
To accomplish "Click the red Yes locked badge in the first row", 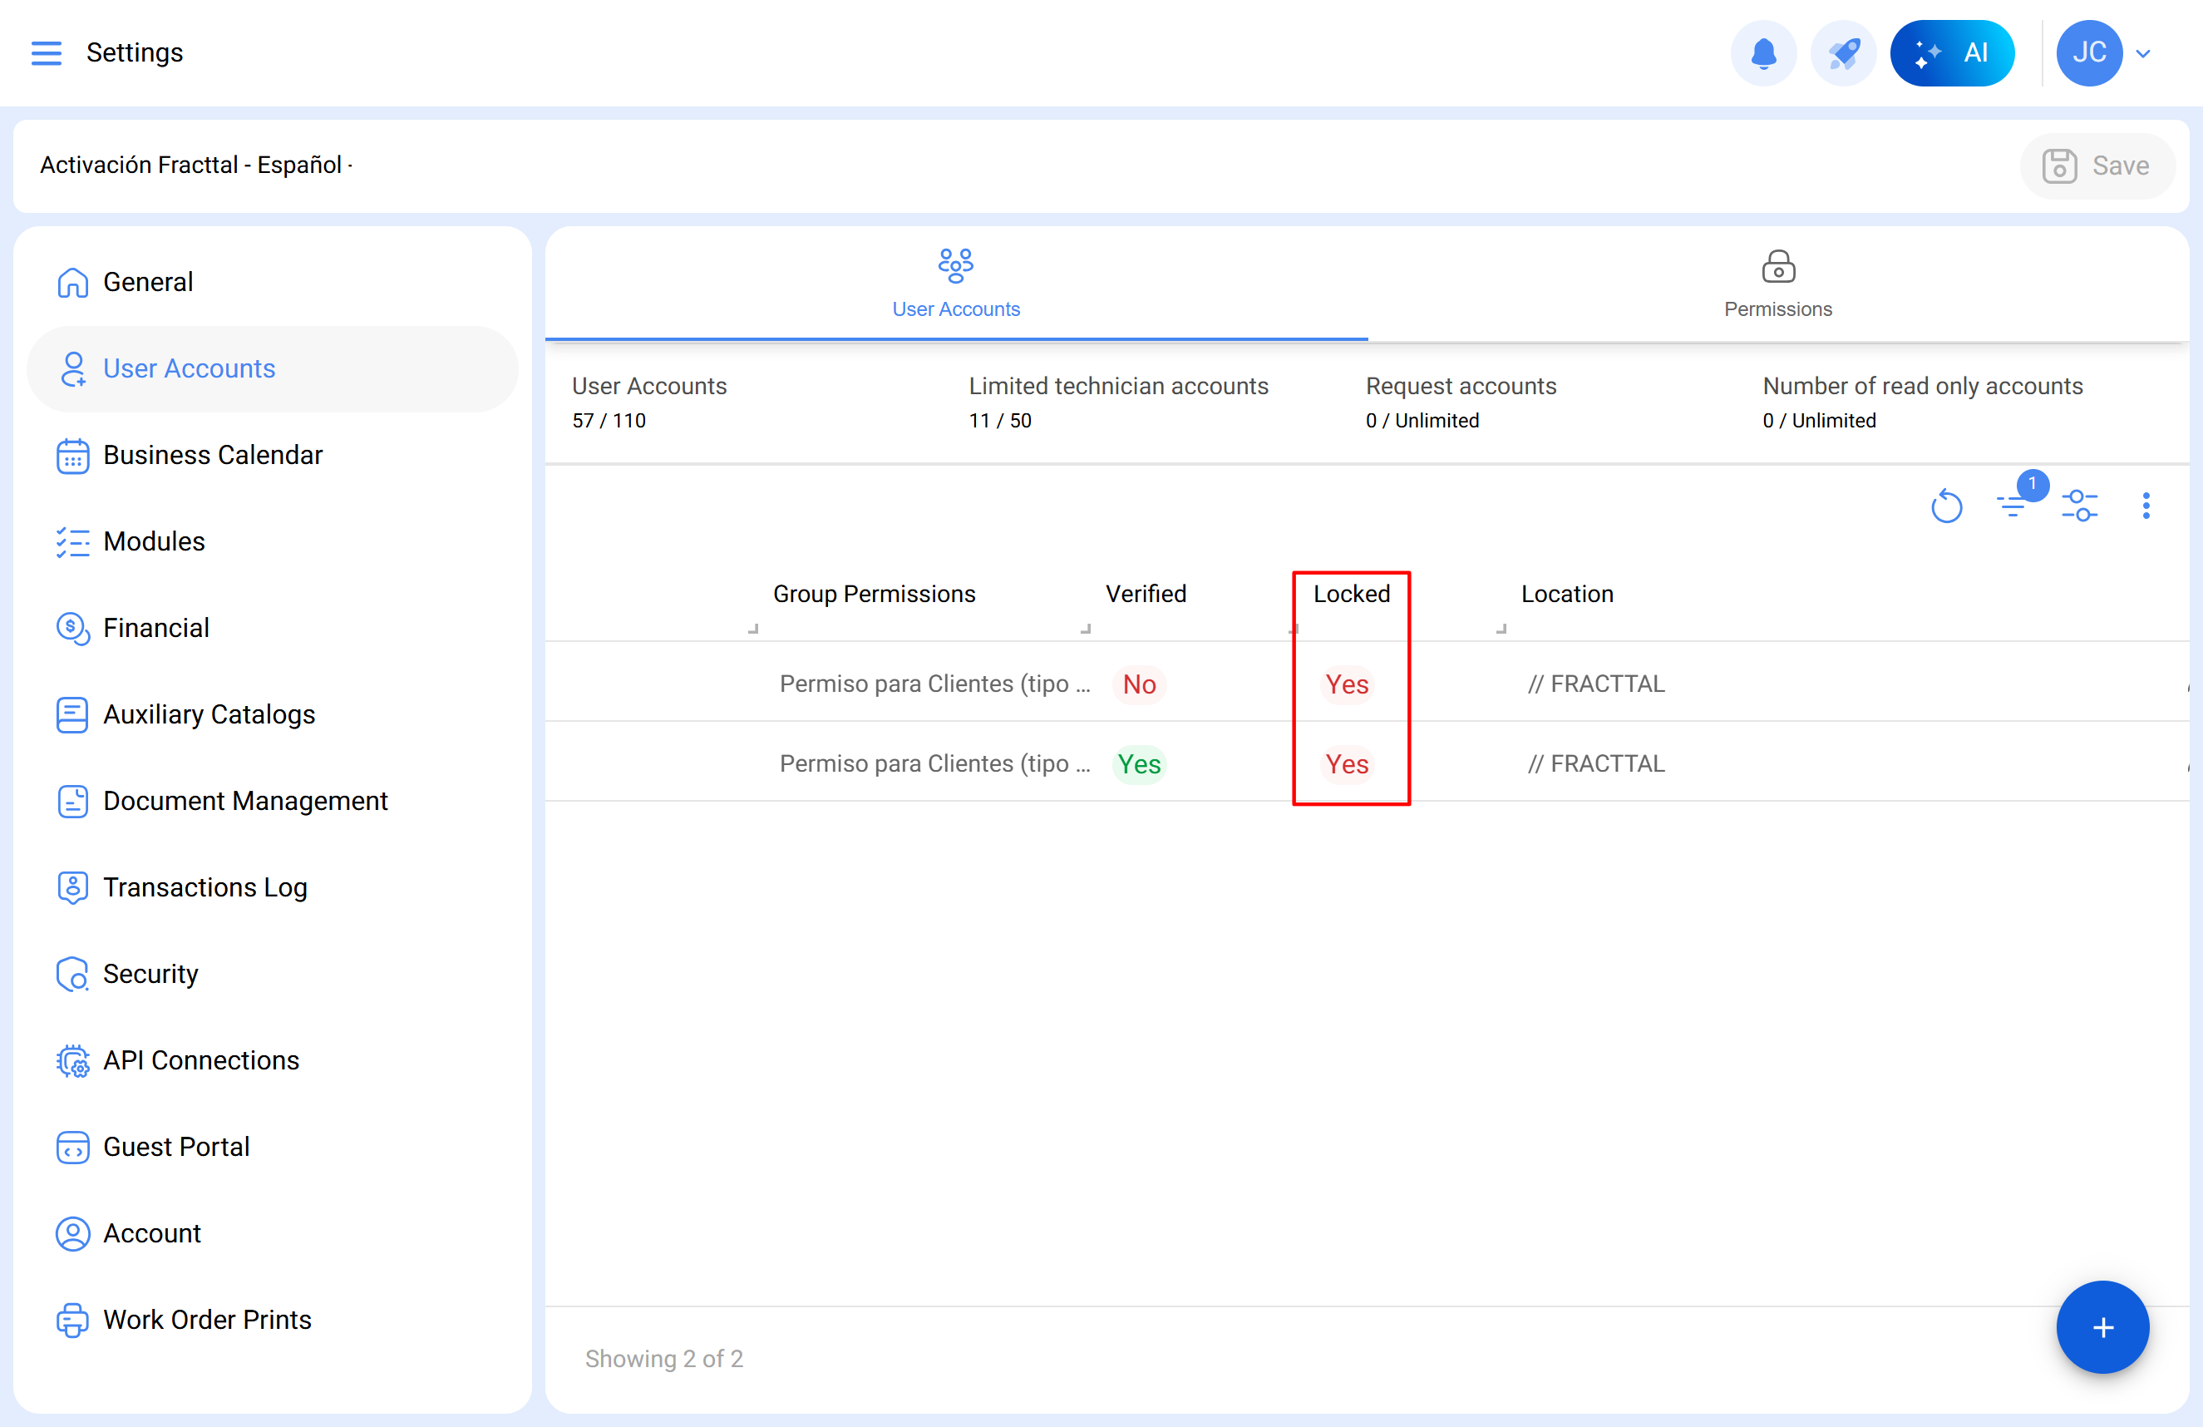I will click(1346, 684).
